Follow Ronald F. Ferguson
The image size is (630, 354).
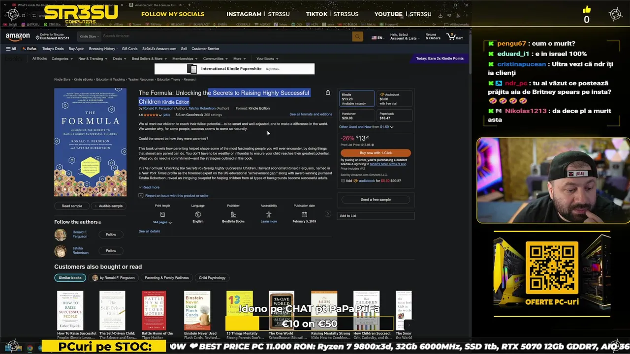(111, 235)
